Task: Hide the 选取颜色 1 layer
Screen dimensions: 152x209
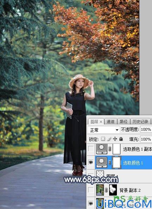Action: click(x=91, y=162)
